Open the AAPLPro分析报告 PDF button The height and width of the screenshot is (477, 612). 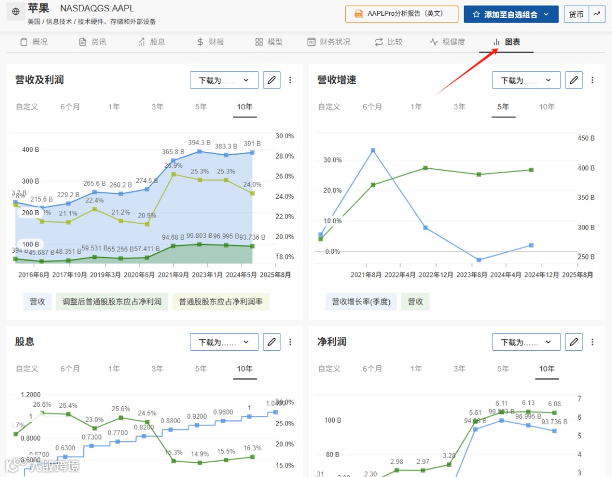[402, 14]
